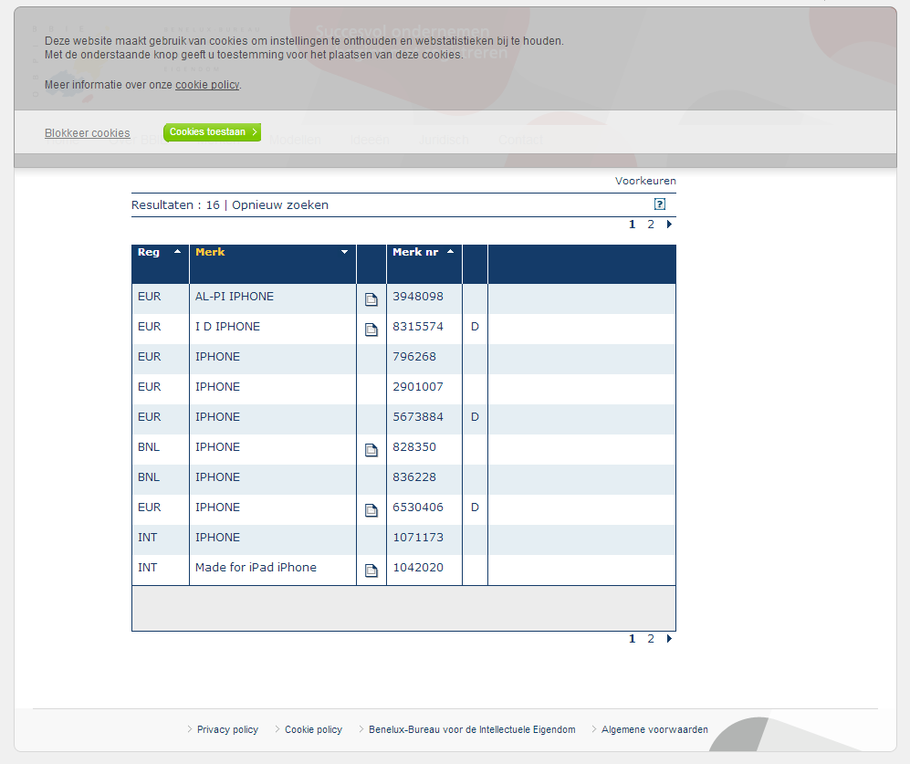The image size is (910, 764).
Task: Open Algemene voorwaarden footer link
Action: click(x=654, y=729)
